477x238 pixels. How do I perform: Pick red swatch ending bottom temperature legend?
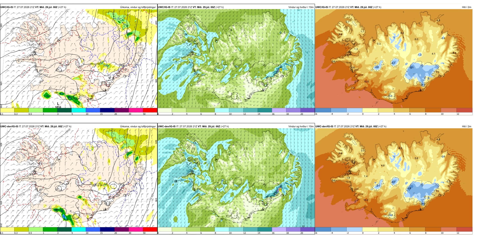(x=464, y=229)
